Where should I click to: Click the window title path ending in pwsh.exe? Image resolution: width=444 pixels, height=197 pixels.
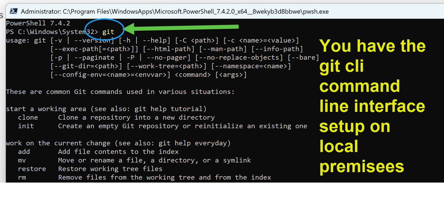175,12
